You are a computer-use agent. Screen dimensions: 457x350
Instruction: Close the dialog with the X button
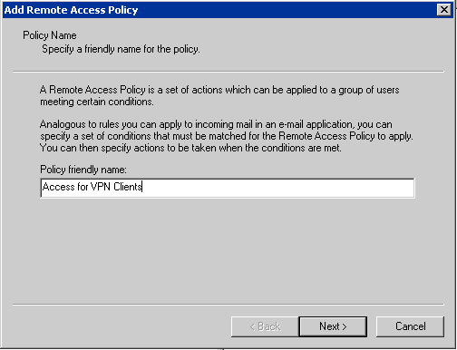pos(444,10)
